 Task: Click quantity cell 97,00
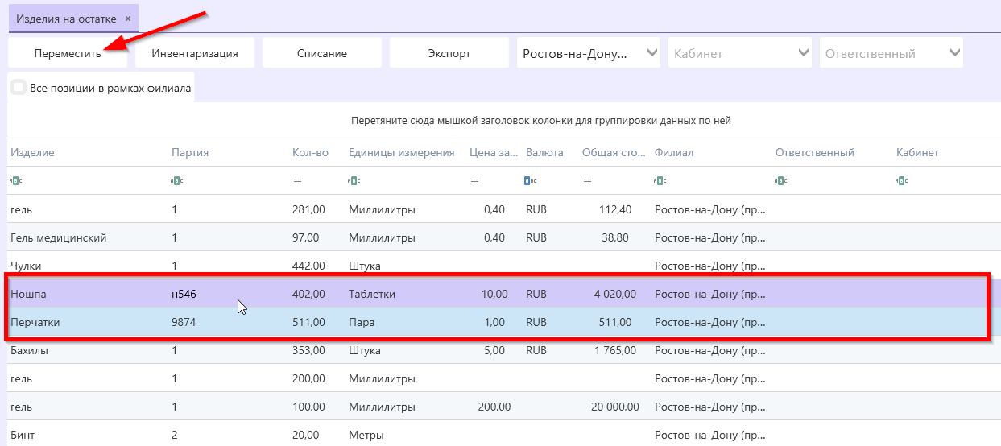pyautogui.click(x=306, y=237)
